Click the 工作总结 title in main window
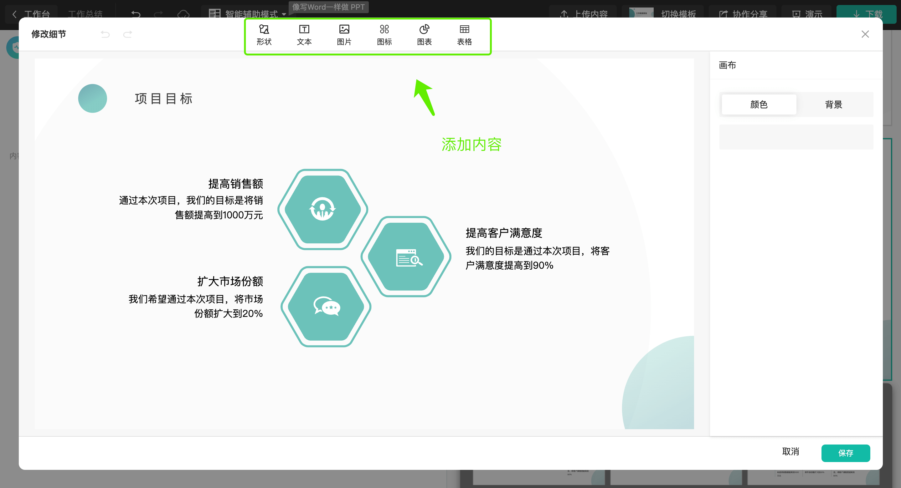Image resolution: width=901 pixels, height=488 pixels. pos(85,14)
